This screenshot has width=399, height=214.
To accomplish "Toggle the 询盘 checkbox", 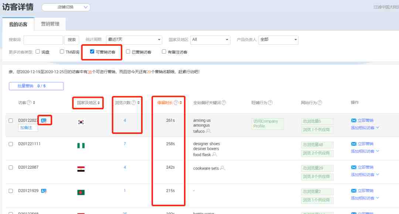I will point(38,52).
